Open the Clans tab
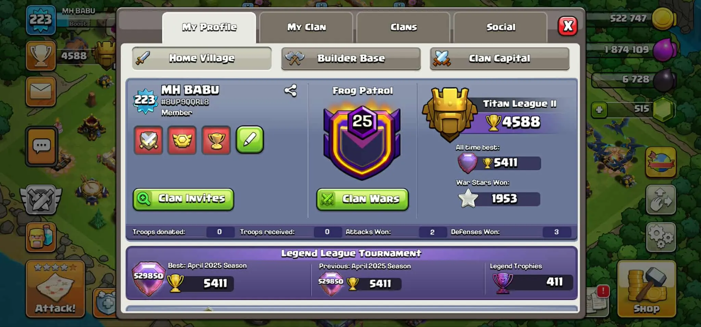 click(x=404, y=27)
